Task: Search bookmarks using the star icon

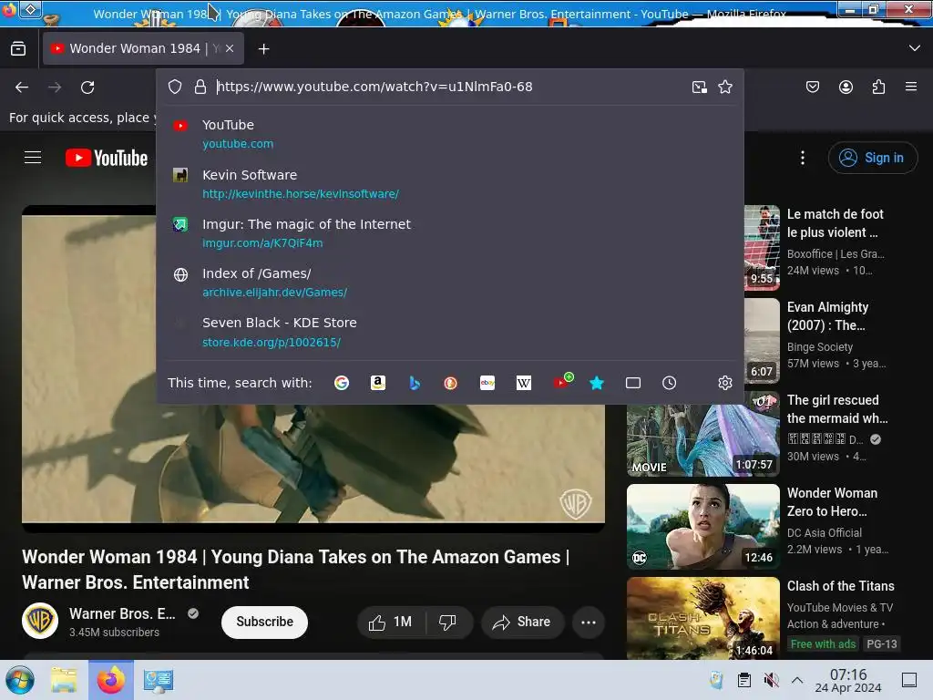Action: (597, 383)
